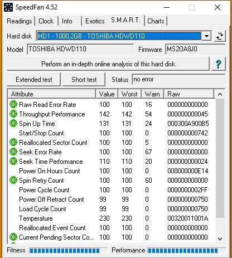Select the Load Cycle Count row
The image size is (232, 258).
click(112, 209)
